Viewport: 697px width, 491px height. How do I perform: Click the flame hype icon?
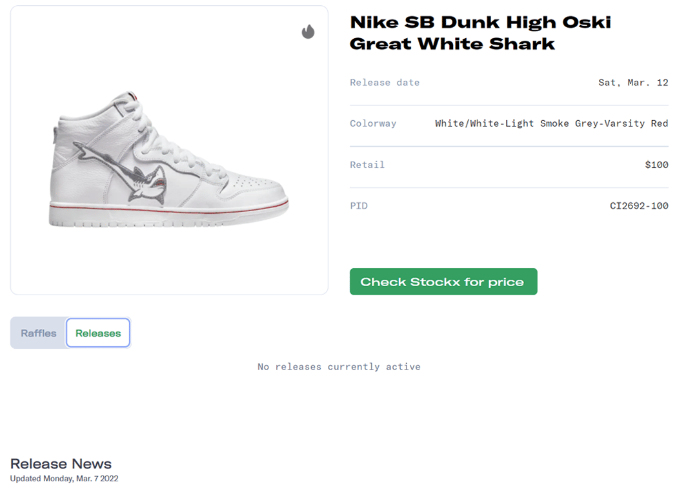click(308, 32)
